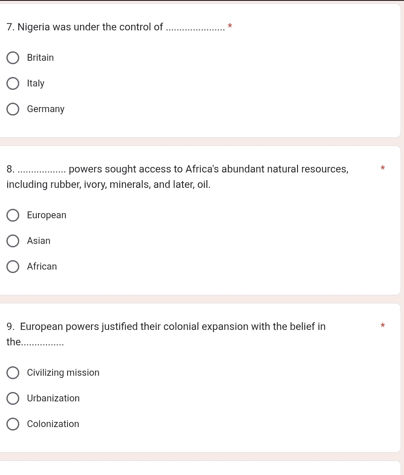Select Civilizing mission radio button
The image size is (404, 475).
pos(13,373)
